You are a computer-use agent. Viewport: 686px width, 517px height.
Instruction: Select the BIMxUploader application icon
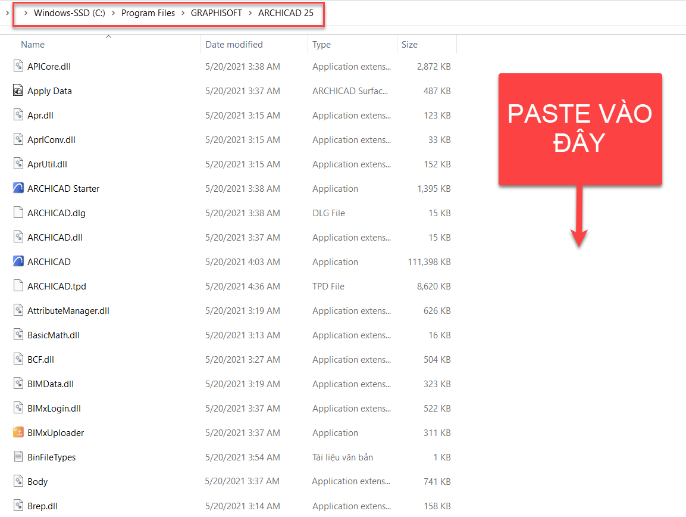pos(18,432)
